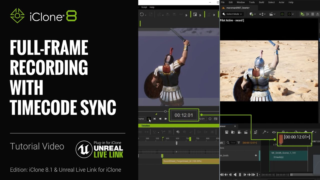Go to next key in Sequencer
320x180 pixels.
(249, 175)
